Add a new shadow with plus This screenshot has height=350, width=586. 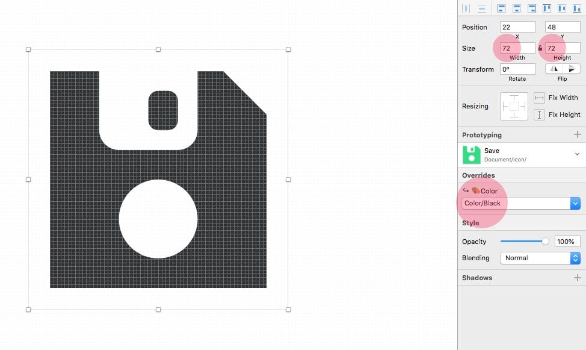pyautogui.click(x=578, y=277)
